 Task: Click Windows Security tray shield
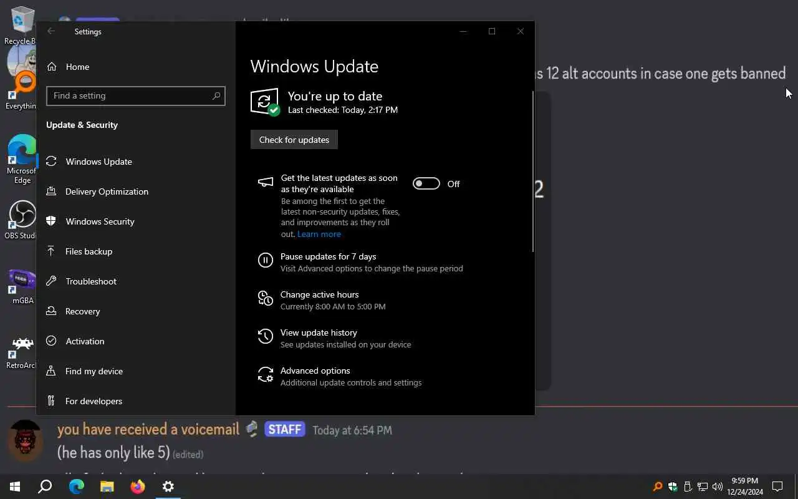(673, 487)
